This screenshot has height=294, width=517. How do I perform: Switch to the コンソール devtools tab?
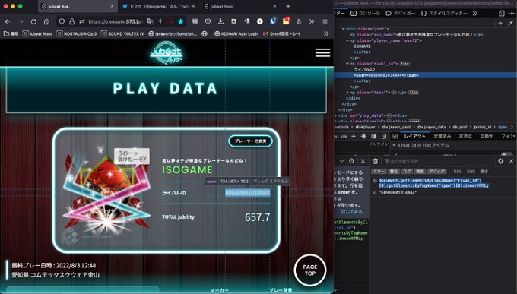365,14
